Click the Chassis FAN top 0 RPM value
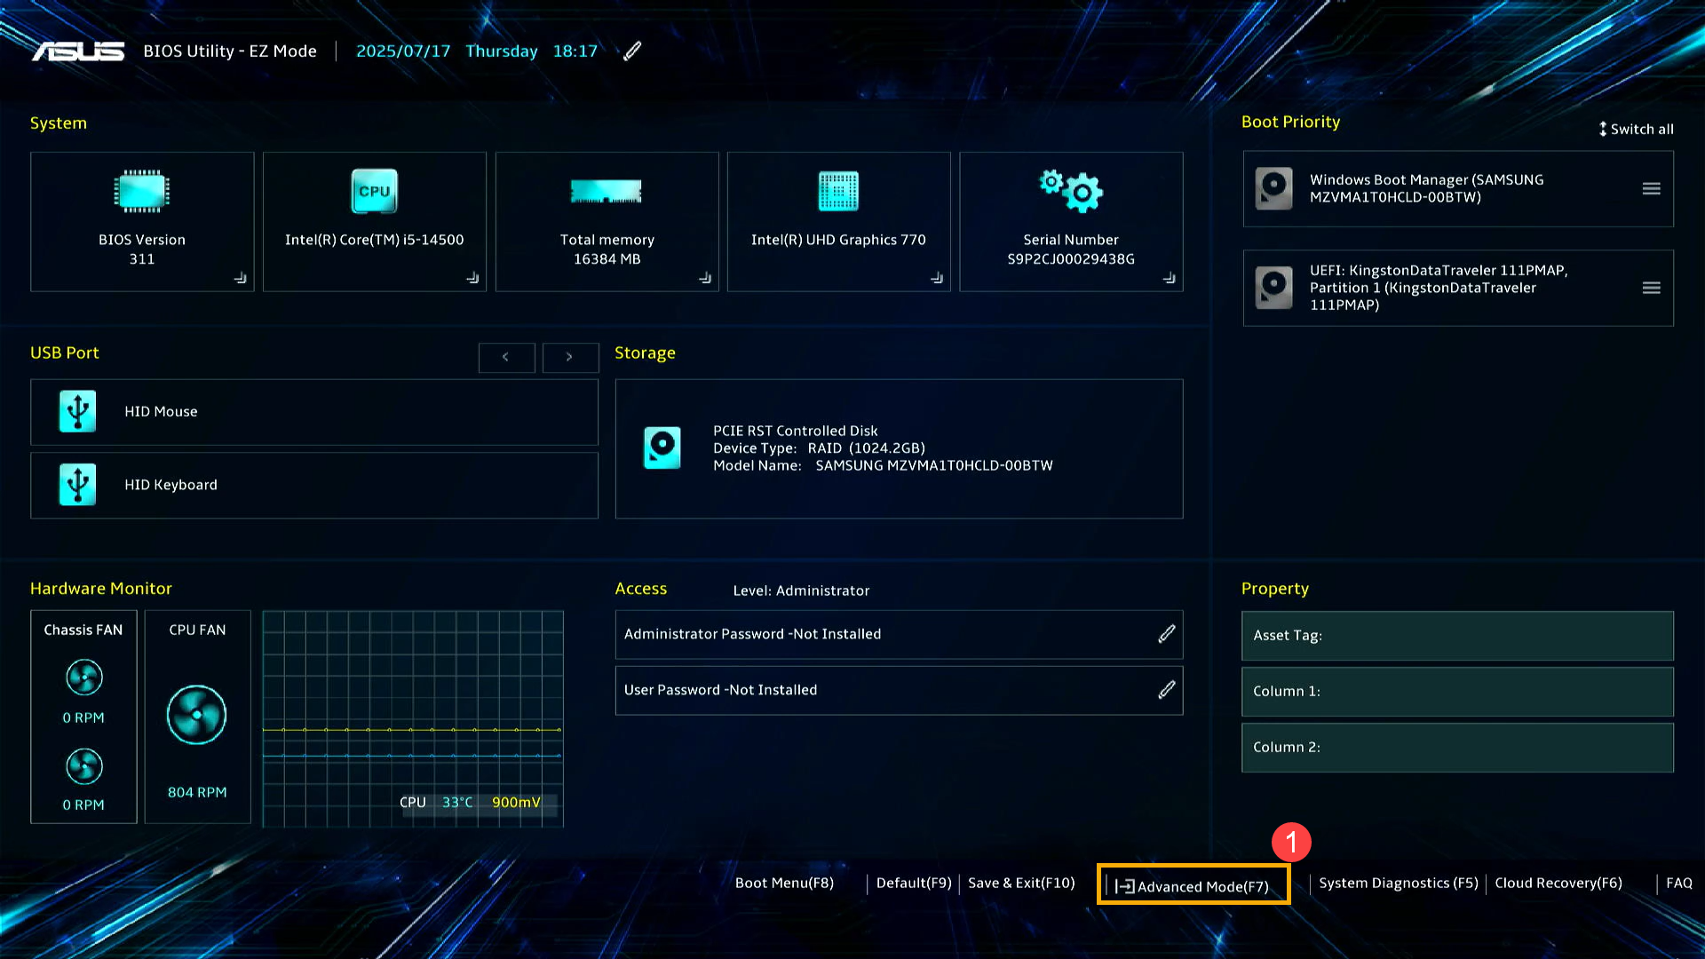 tap(83, 717)
